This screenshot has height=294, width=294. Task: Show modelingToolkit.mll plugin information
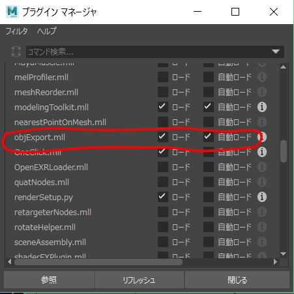262,107
